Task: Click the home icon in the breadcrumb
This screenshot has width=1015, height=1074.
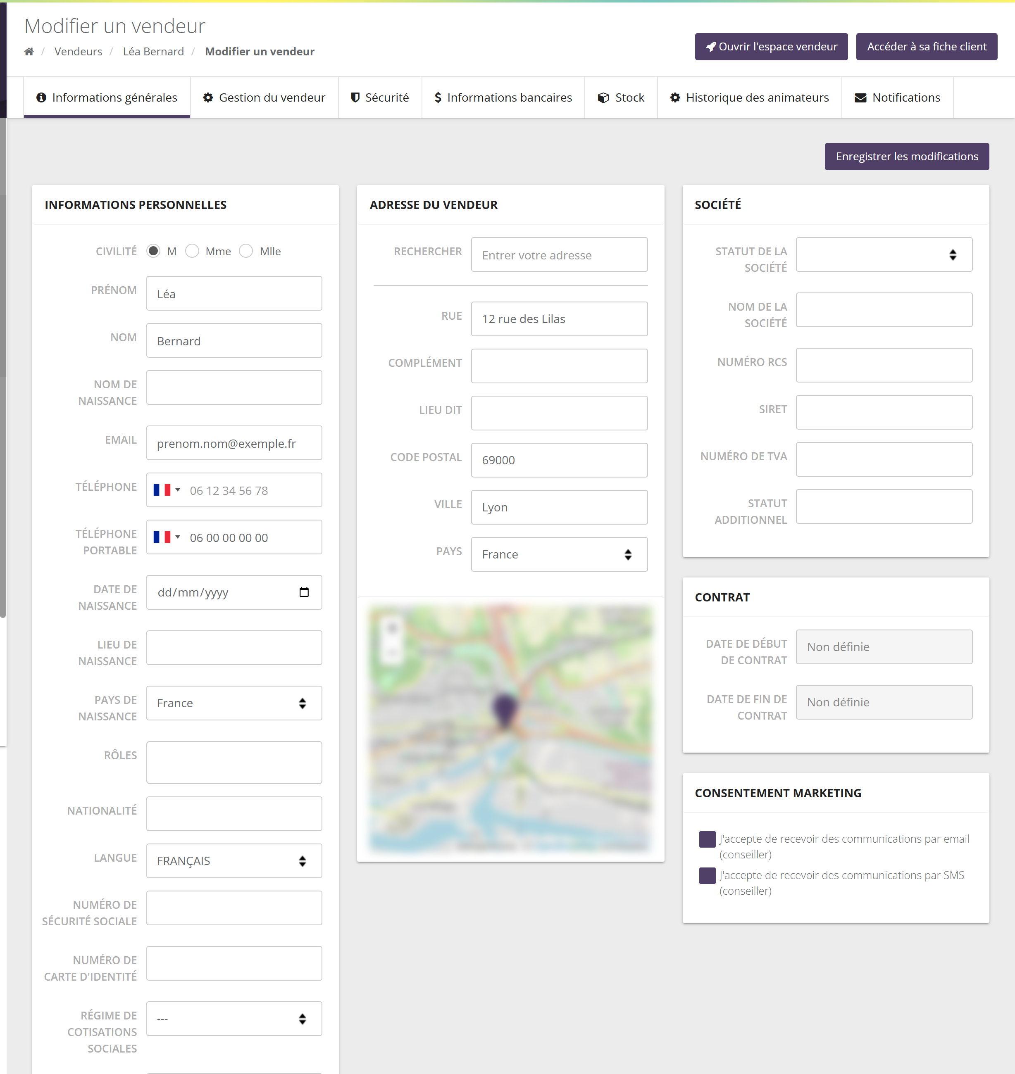Action: 29,51
